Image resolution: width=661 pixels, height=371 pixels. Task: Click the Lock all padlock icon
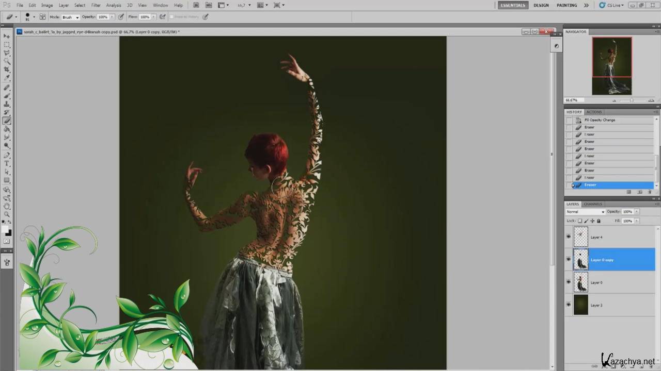599,221
